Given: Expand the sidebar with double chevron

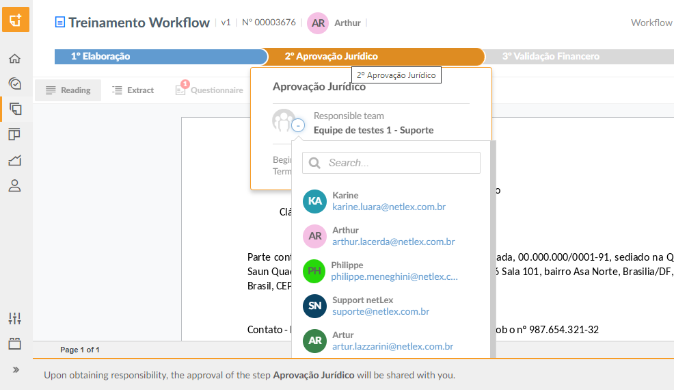Looking at the screenshot, I should click(x=16, y=369).
